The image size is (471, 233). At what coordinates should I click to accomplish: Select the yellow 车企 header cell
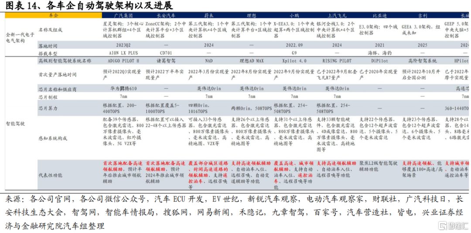(x=54, y=15)
